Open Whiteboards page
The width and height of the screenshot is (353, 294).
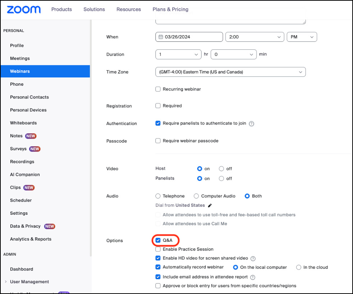(23, 123)
